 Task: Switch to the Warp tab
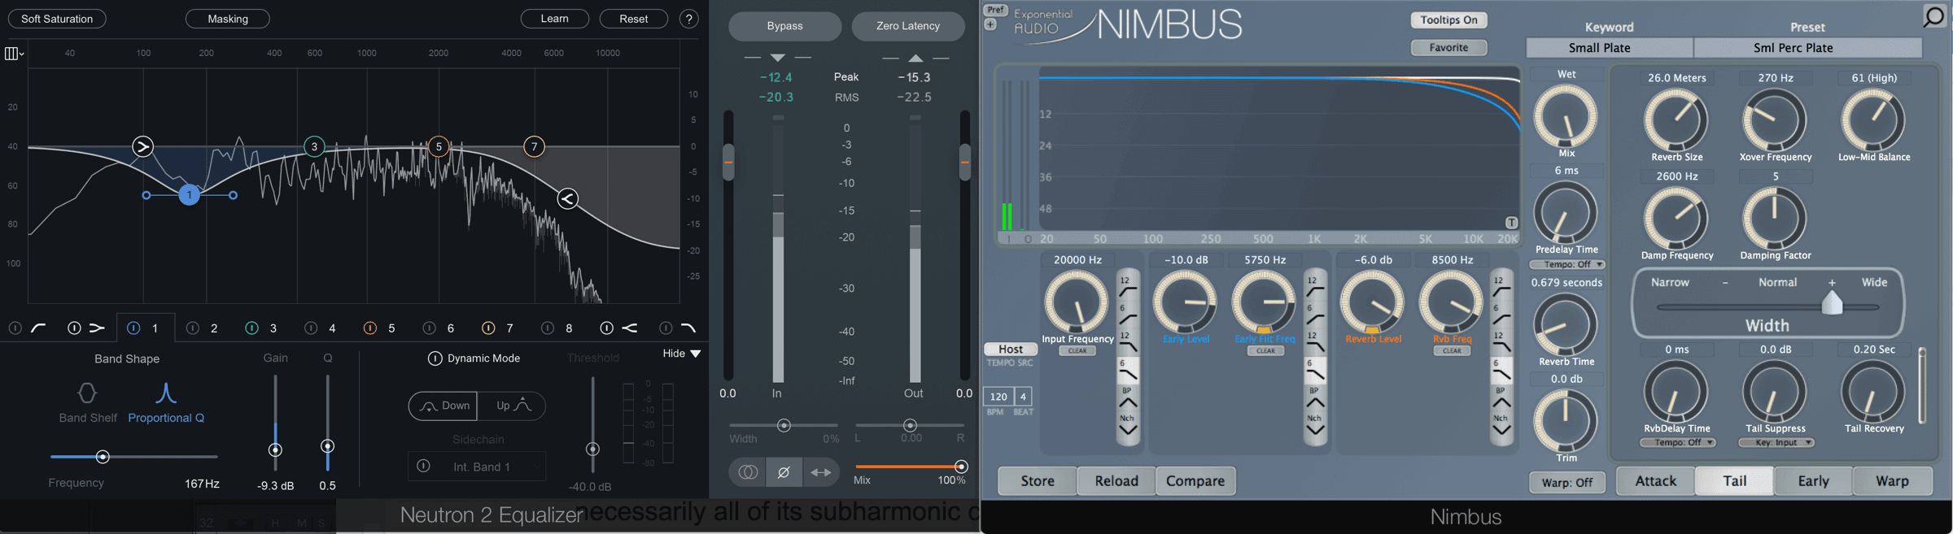[1892, 481]
